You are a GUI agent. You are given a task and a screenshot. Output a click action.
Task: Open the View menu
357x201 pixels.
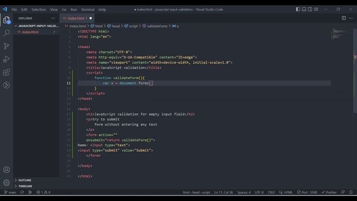pyautogui.click(x=54, y=9)
